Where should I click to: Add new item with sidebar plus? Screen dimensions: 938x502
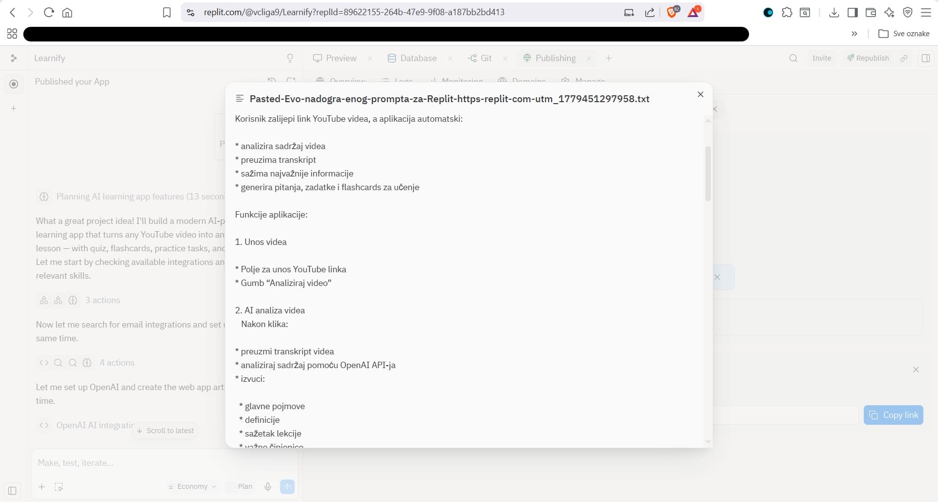click(x=14, y=108)
